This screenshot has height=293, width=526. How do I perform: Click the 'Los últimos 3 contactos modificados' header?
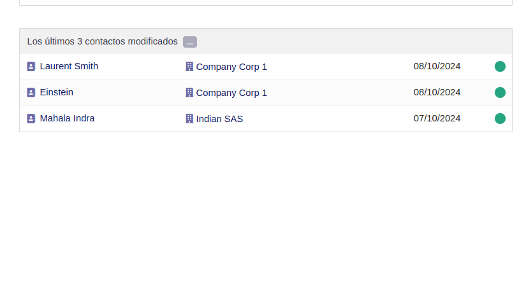click(x=102, y=41)
